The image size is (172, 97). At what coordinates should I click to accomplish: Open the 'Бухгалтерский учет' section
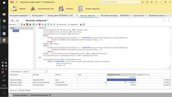[x=42, y=9]
